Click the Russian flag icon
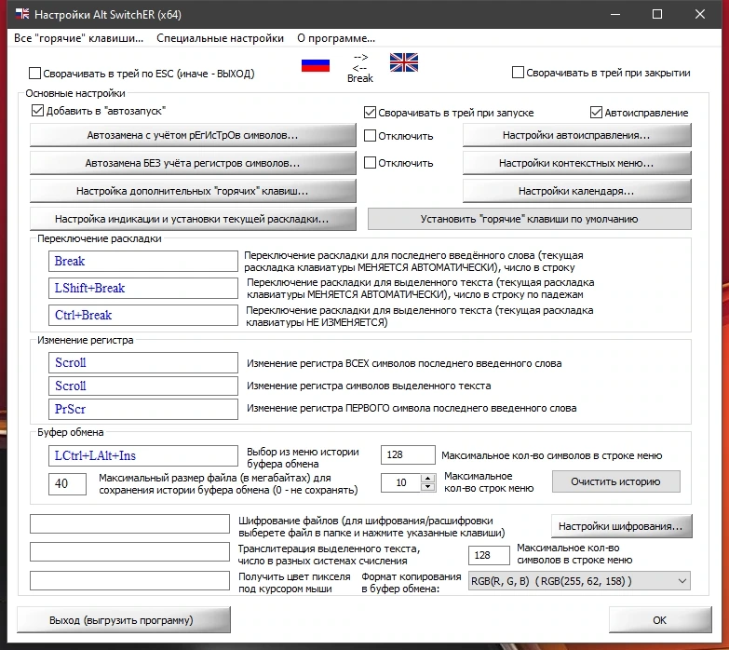 click(x=316, y=65)
